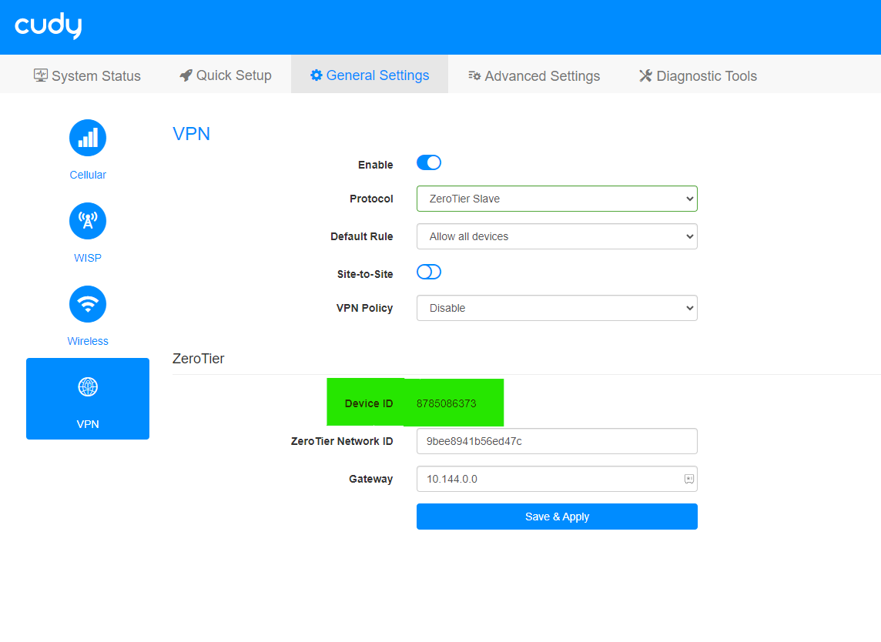Click the System Status monitor icon
This screenshot has height=642, width=881.
tap(41, 75)
